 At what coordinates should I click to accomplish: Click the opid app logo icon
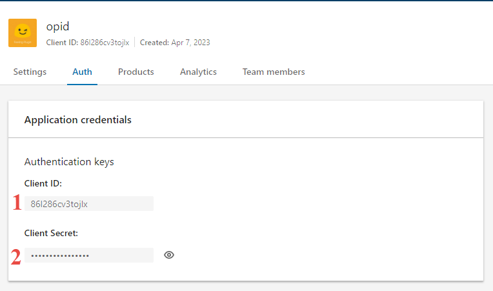pyautogui.click(x=23, y=33)
